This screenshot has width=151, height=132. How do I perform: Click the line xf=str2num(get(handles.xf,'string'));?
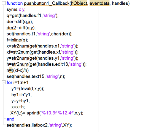(42, 52)
